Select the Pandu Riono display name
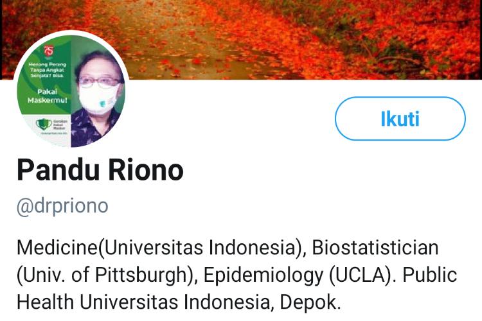Image resolution: width=482 pixels, height=321 pixels. coord(100,170)
